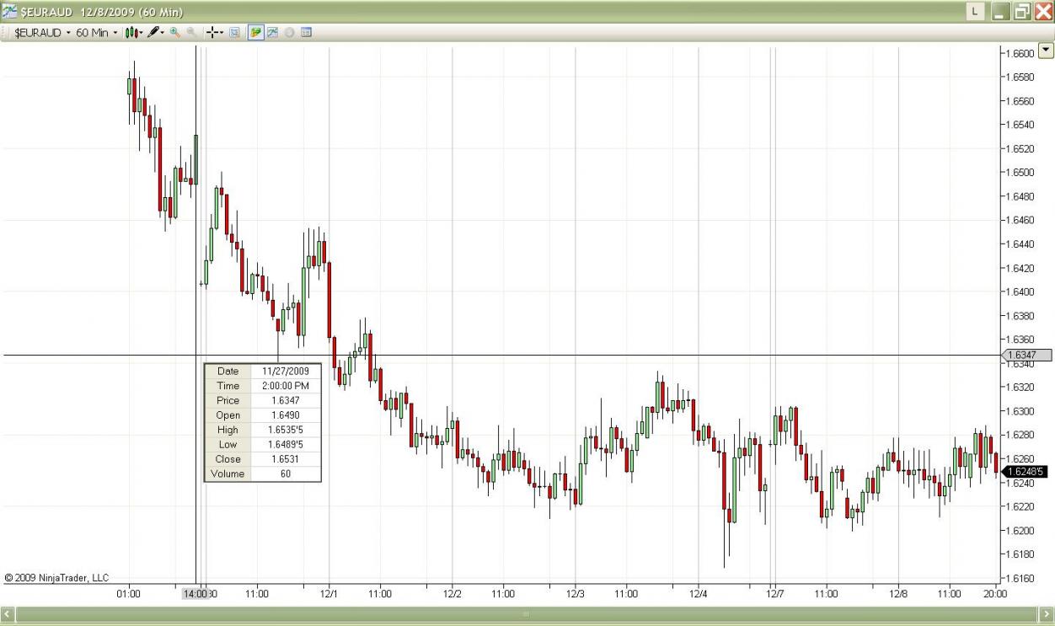
Task: Click the High label in data box
Action: tap(228, 430)
